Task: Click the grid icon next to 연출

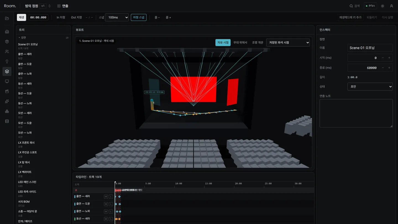Action: 59,6
